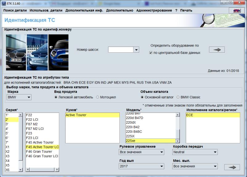Screen dimensions: 247x177
Task: Click the model series list scroll-right arrow
Action: click(x=57, y=170)
